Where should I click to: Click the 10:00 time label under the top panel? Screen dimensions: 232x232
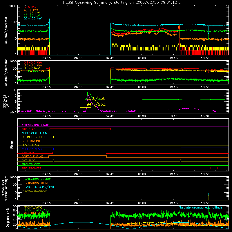(142, 58)
